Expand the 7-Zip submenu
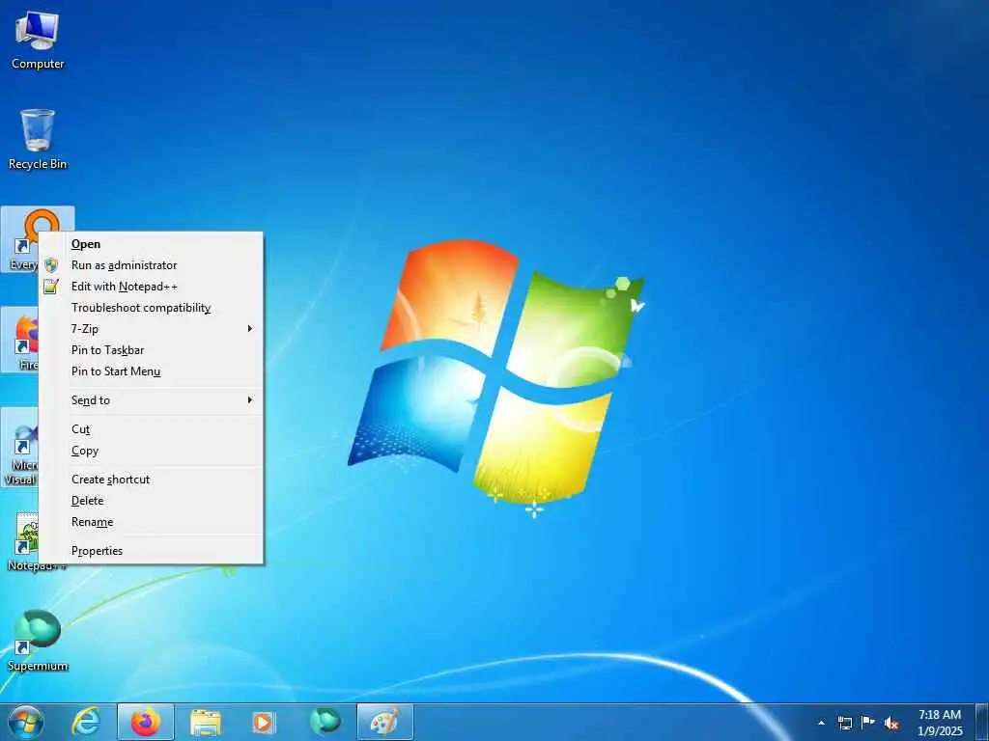The width and height of the screenshot is (989, 741). [152, 329]
